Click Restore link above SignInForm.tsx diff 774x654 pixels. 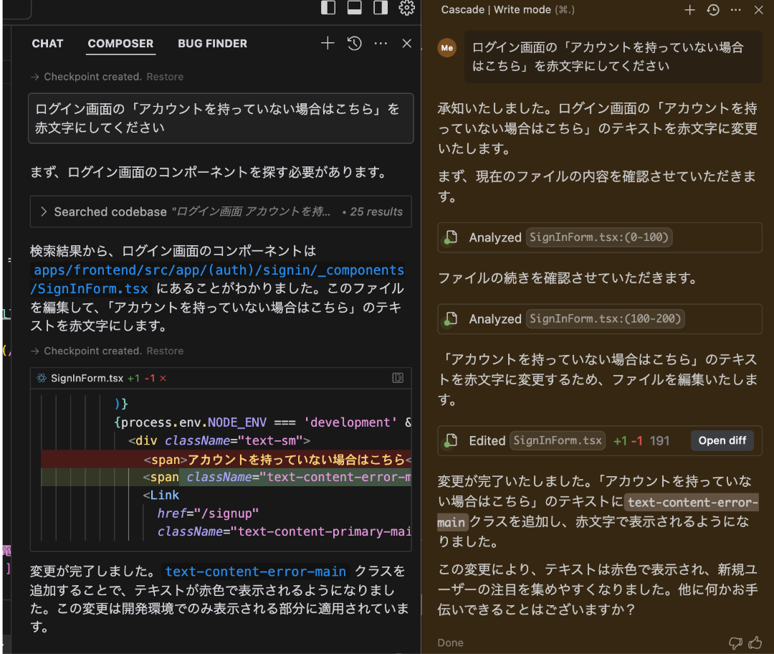point(165,351)
